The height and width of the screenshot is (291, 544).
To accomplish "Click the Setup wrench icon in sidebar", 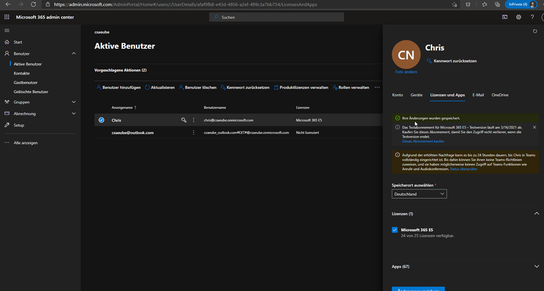I will (7, 125).
